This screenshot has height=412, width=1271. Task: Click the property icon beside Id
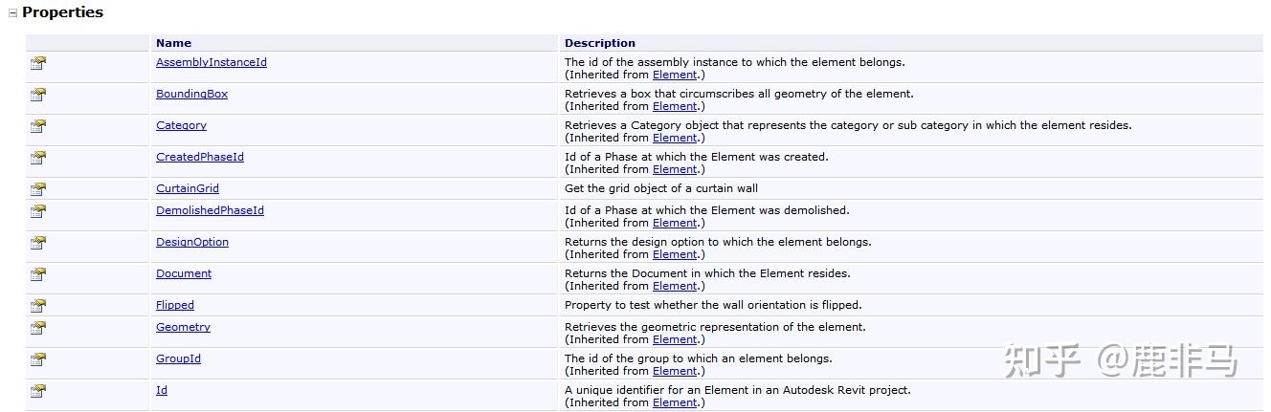(38, 391)
